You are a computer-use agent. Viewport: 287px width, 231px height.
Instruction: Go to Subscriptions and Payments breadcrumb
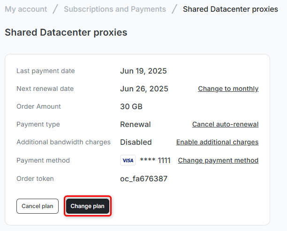115,9
